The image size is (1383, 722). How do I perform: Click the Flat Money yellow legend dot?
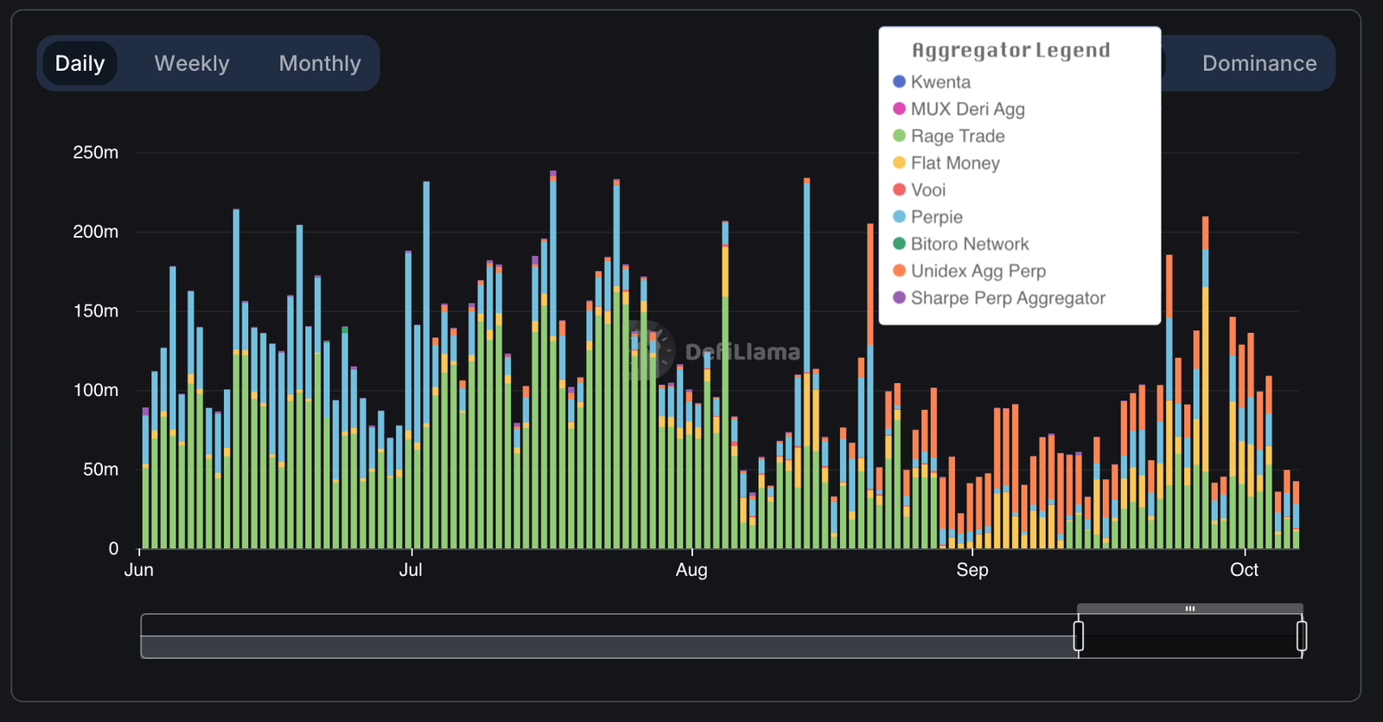(x=899, y=163)
